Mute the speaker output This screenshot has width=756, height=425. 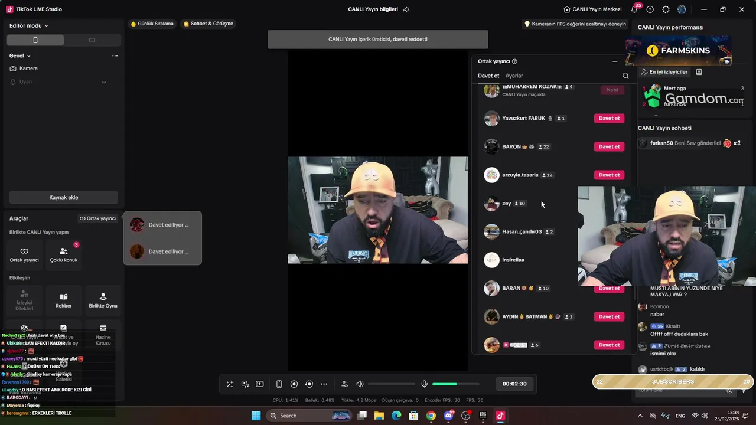360,384
